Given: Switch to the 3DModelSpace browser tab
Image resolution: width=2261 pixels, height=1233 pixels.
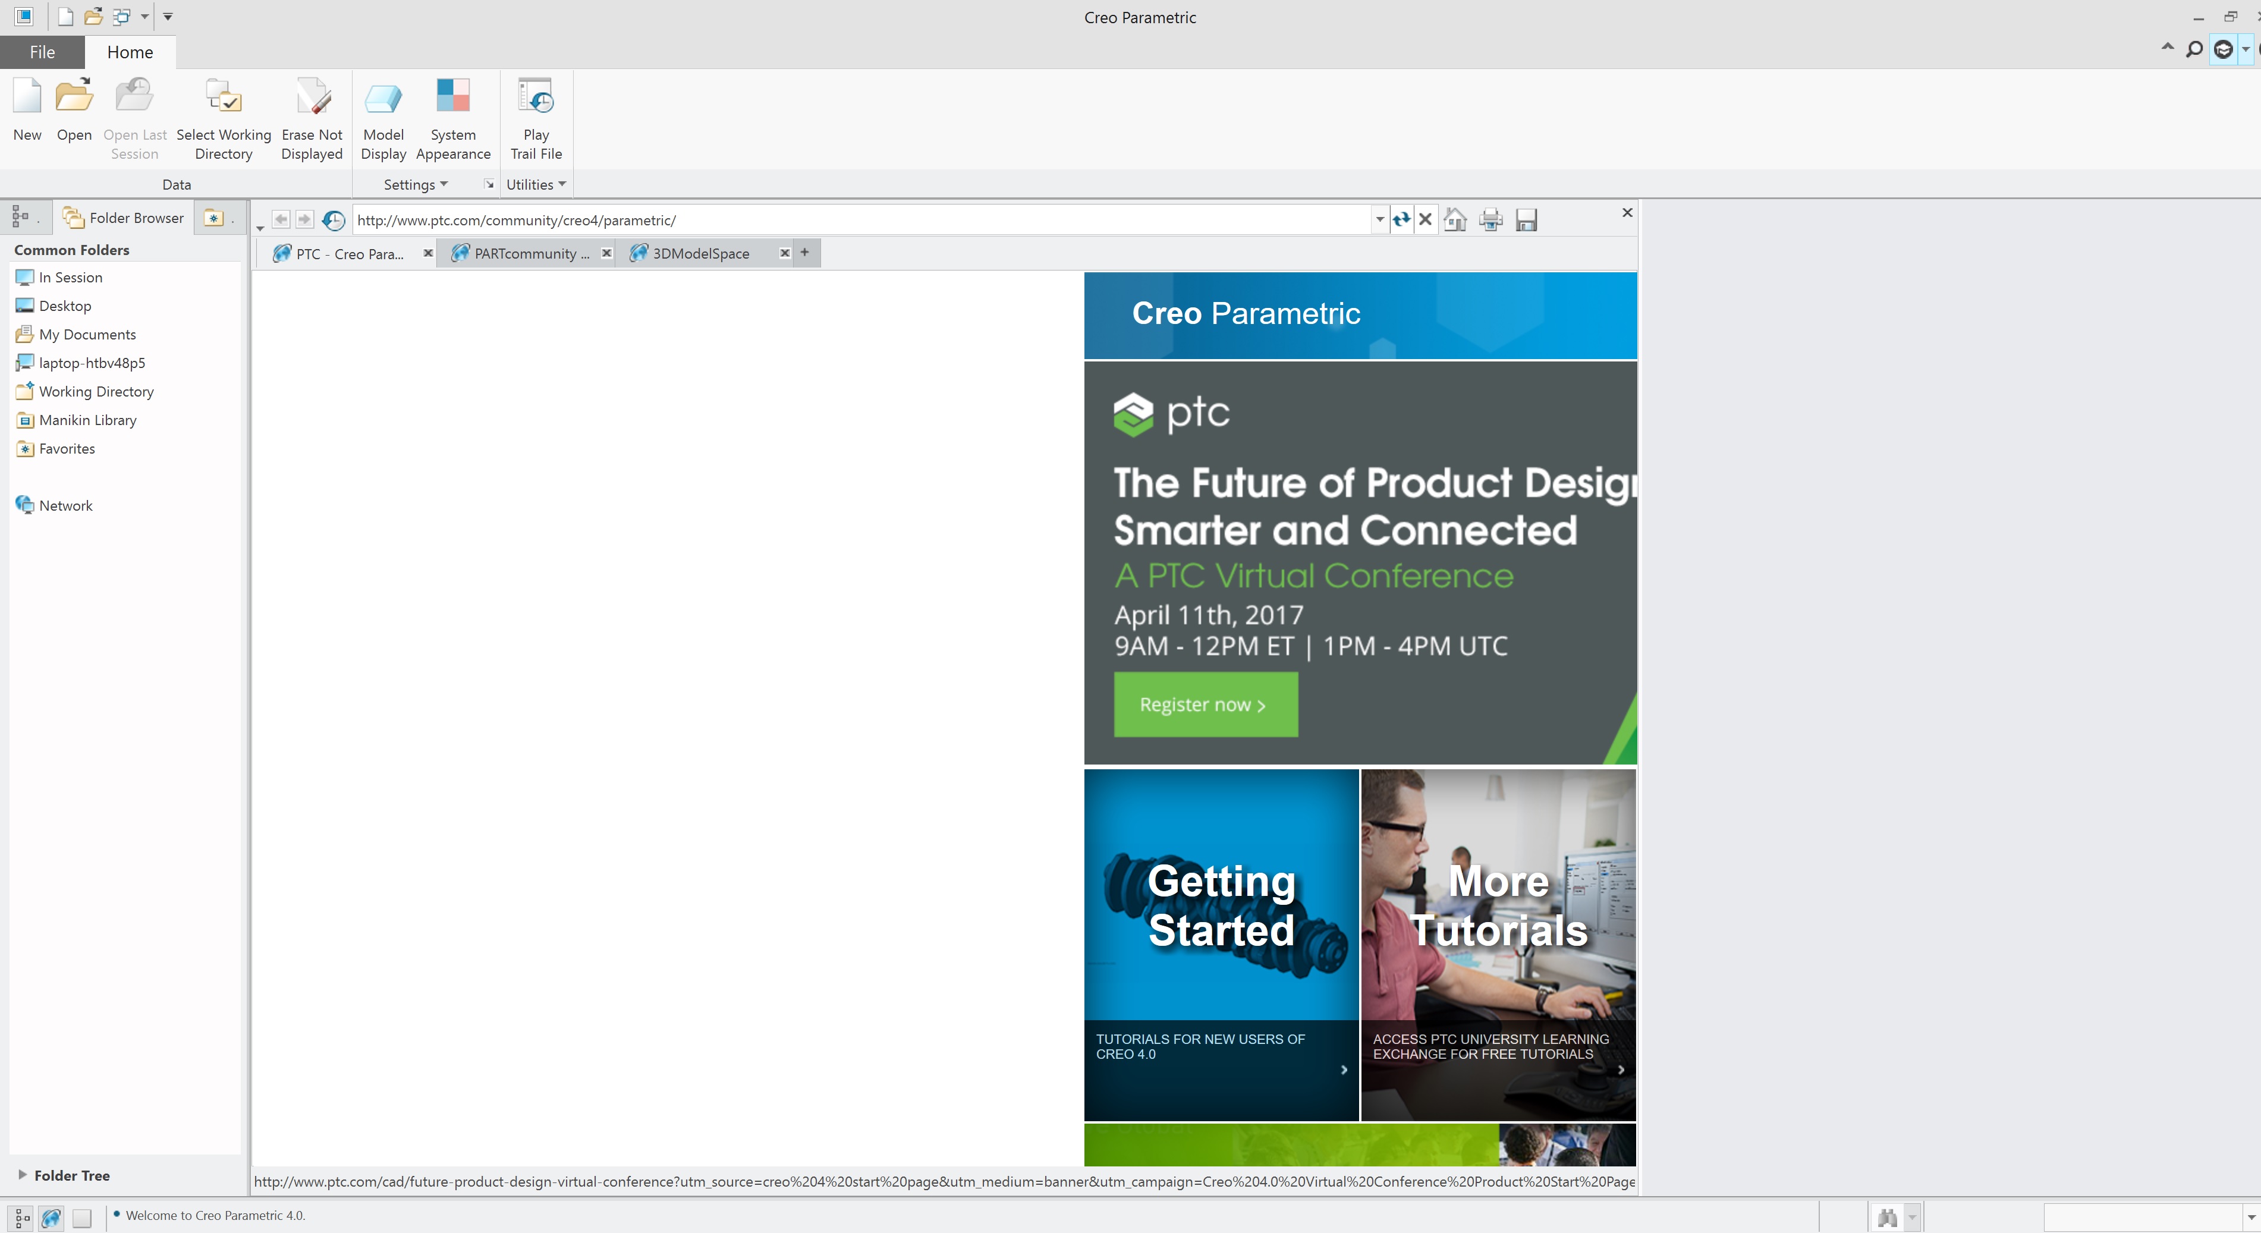Looking at the screenshot, I should 700,254.
